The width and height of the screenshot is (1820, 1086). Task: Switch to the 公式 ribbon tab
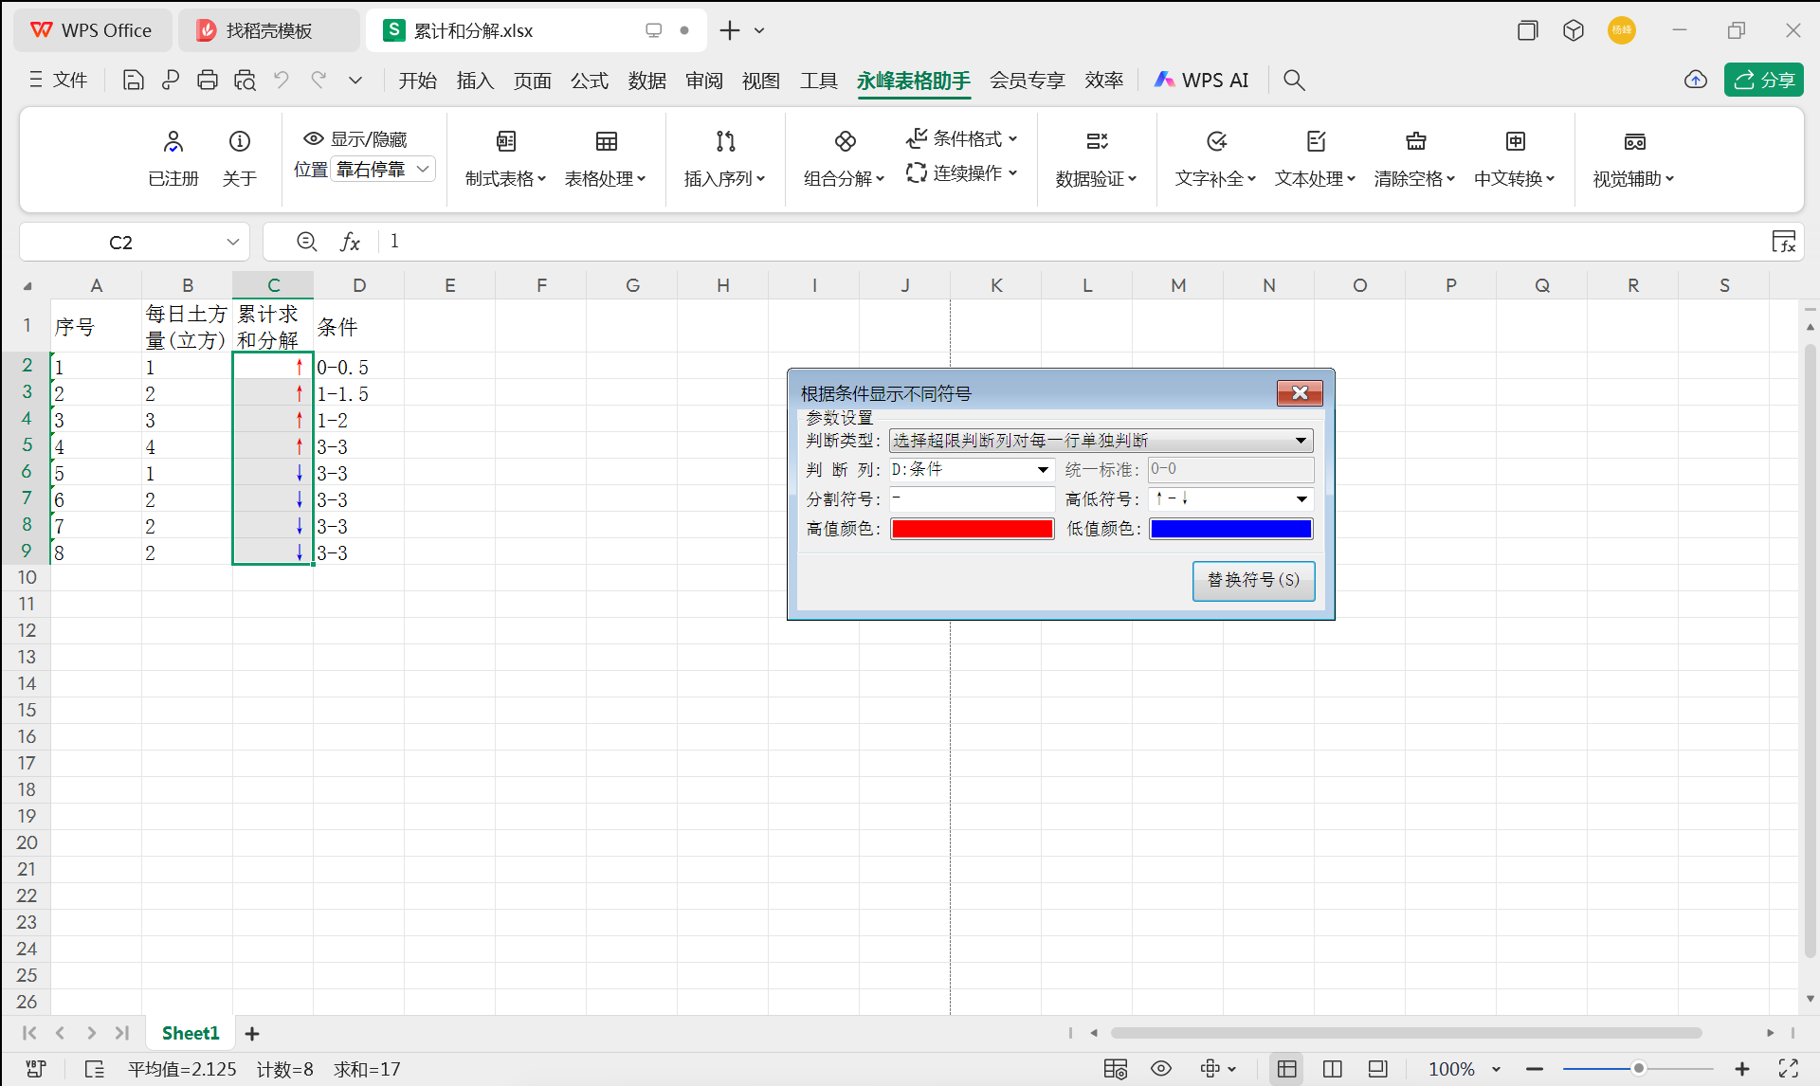[x=589, y=80]
